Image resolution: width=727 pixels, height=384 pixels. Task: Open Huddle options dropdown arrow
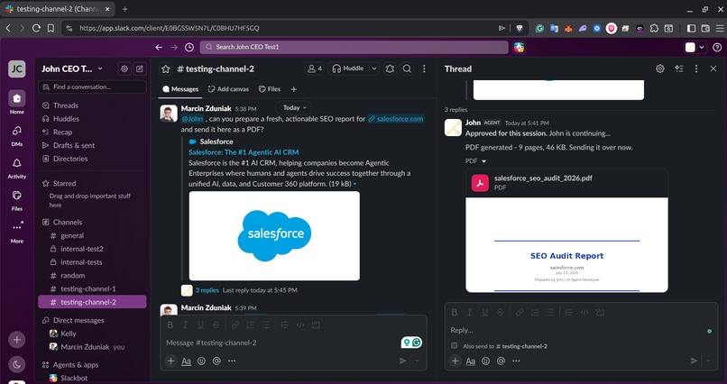374,69
